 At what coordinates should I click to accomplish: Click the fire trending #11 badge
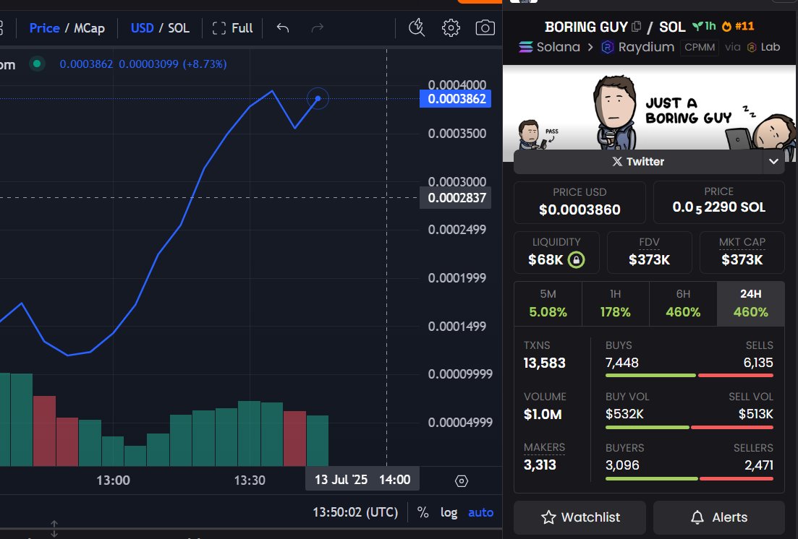738,26
